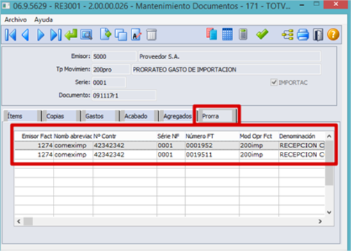This screenshot has height=251, width=351.
Task: Click the horizontal scrollbar thumb
Action: [x=28, y=221]
